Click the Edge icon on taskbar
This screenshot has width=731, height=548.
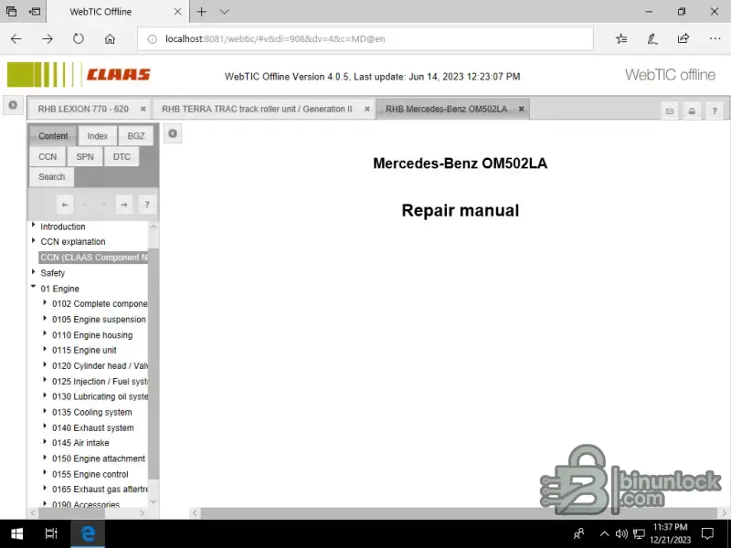[x=88, y=533]
